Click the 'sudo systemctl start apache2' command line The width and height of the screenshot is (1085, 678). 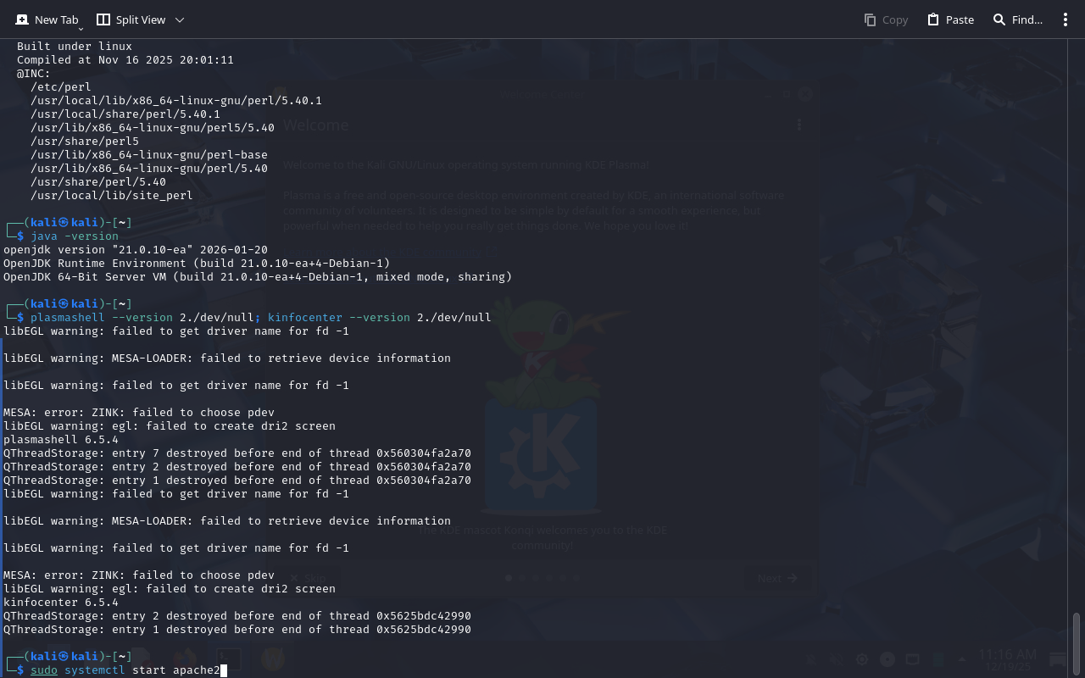coord(125,670)
